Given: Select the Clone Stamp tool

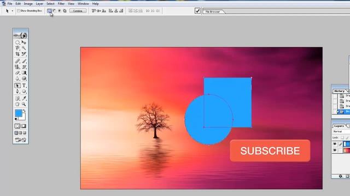Looking at the screenshot, I should point(17,67).
